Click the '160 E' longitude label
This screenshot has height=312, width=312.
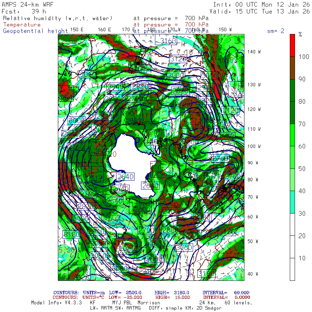pos(104,30)
